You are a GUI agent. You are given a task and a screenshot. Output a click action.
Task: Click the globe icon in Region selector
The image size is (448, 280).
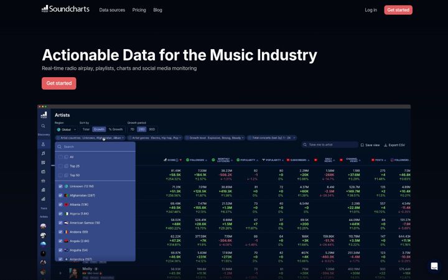58,129
